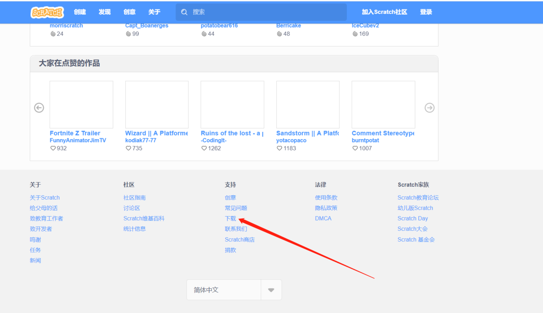
Task: Open the 发现 navigation item
Action: click(105, 12)
